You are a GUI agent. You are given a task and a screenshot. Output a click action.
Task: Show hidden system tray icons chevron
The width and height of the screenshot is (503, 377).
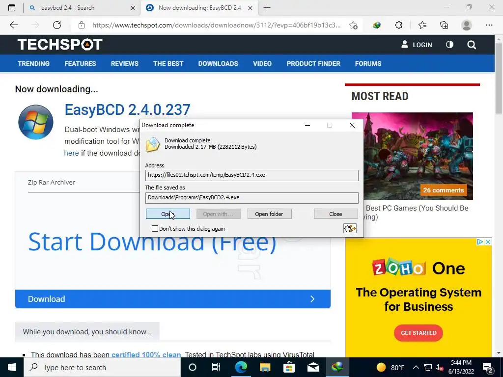click(x=416, y=367)
